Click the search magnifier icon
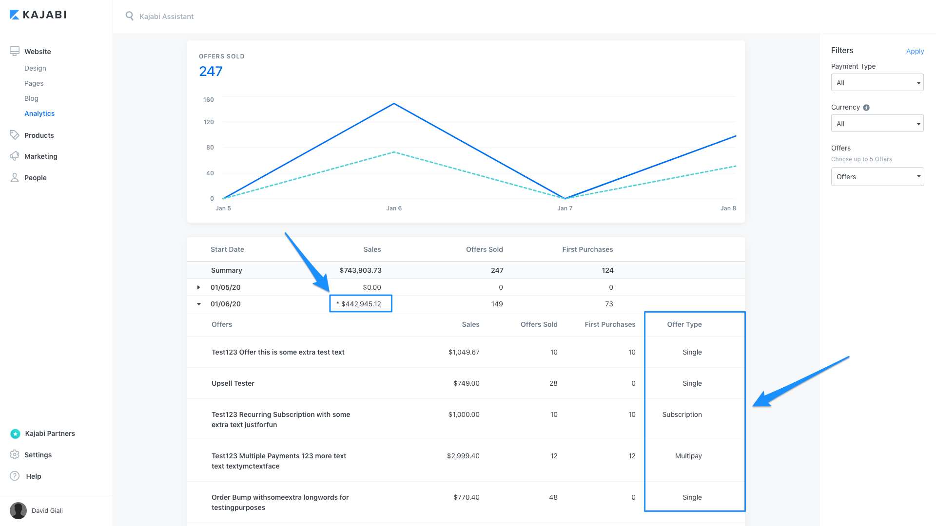Viewport: 936px width, 526px height. (129, 16)
